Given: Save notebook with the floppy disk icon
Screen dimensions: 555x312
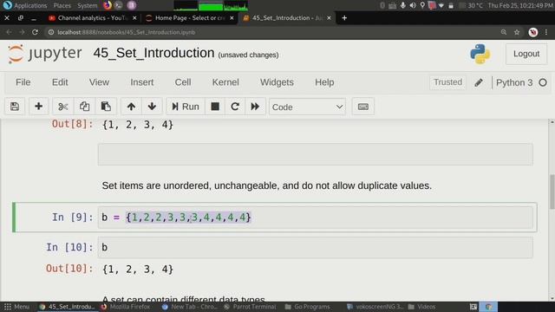Looking at the screenshot, I should click(x=15, y=107).
